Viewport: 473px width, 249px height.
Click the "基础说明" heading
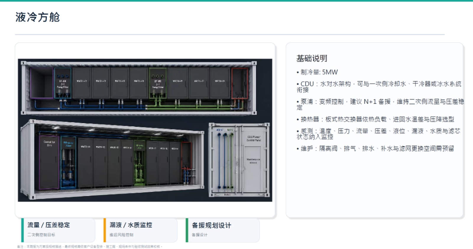(x=312, y=58)
